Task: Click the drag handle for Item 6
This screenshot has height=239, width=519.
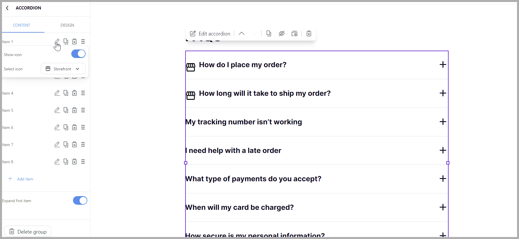Action: [x=83, y=127]
